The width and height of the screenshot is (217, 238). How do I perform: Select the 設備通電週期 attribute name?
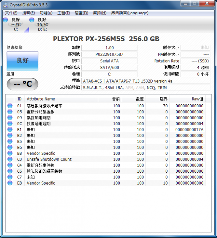38,124
